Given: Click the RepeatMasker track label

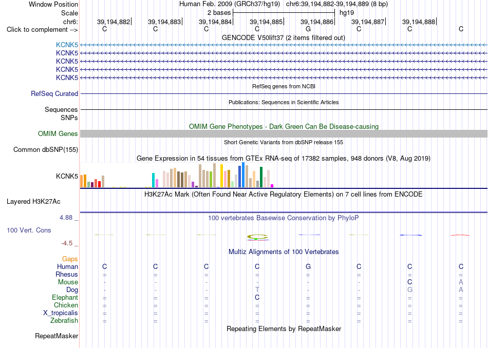Looking at the screenshot, I should (57, 336).
